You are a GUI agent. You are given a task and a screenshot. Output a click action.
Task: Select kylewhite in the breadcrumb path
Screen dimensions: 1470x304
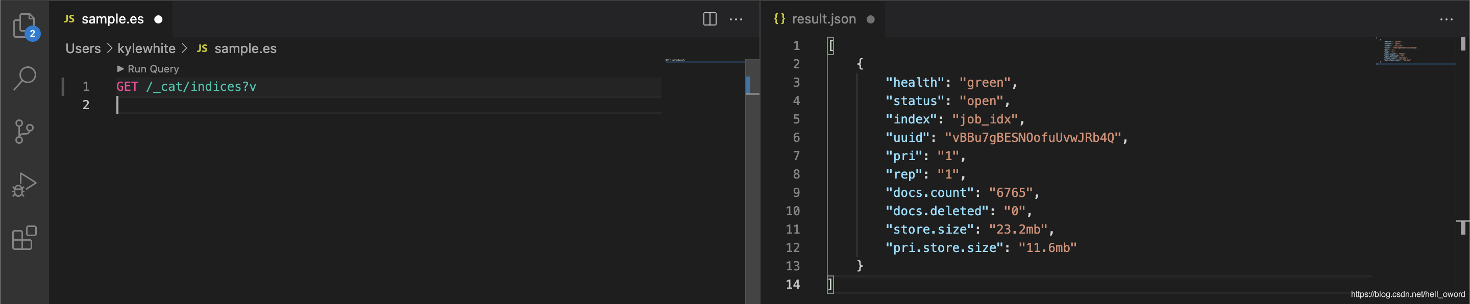tap(146, 48)
